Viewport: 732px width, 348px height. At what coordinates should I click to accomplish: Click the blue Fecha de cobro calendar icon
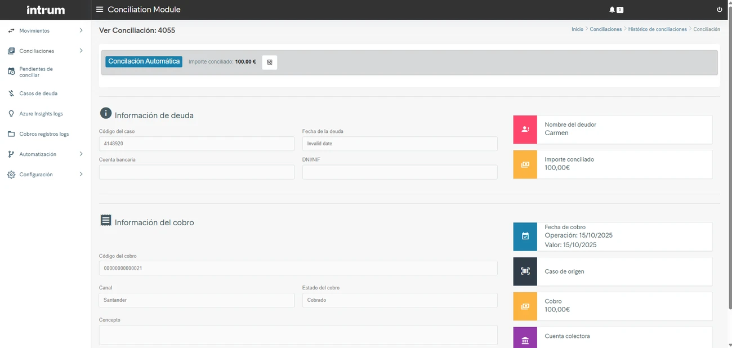(525, 237)
